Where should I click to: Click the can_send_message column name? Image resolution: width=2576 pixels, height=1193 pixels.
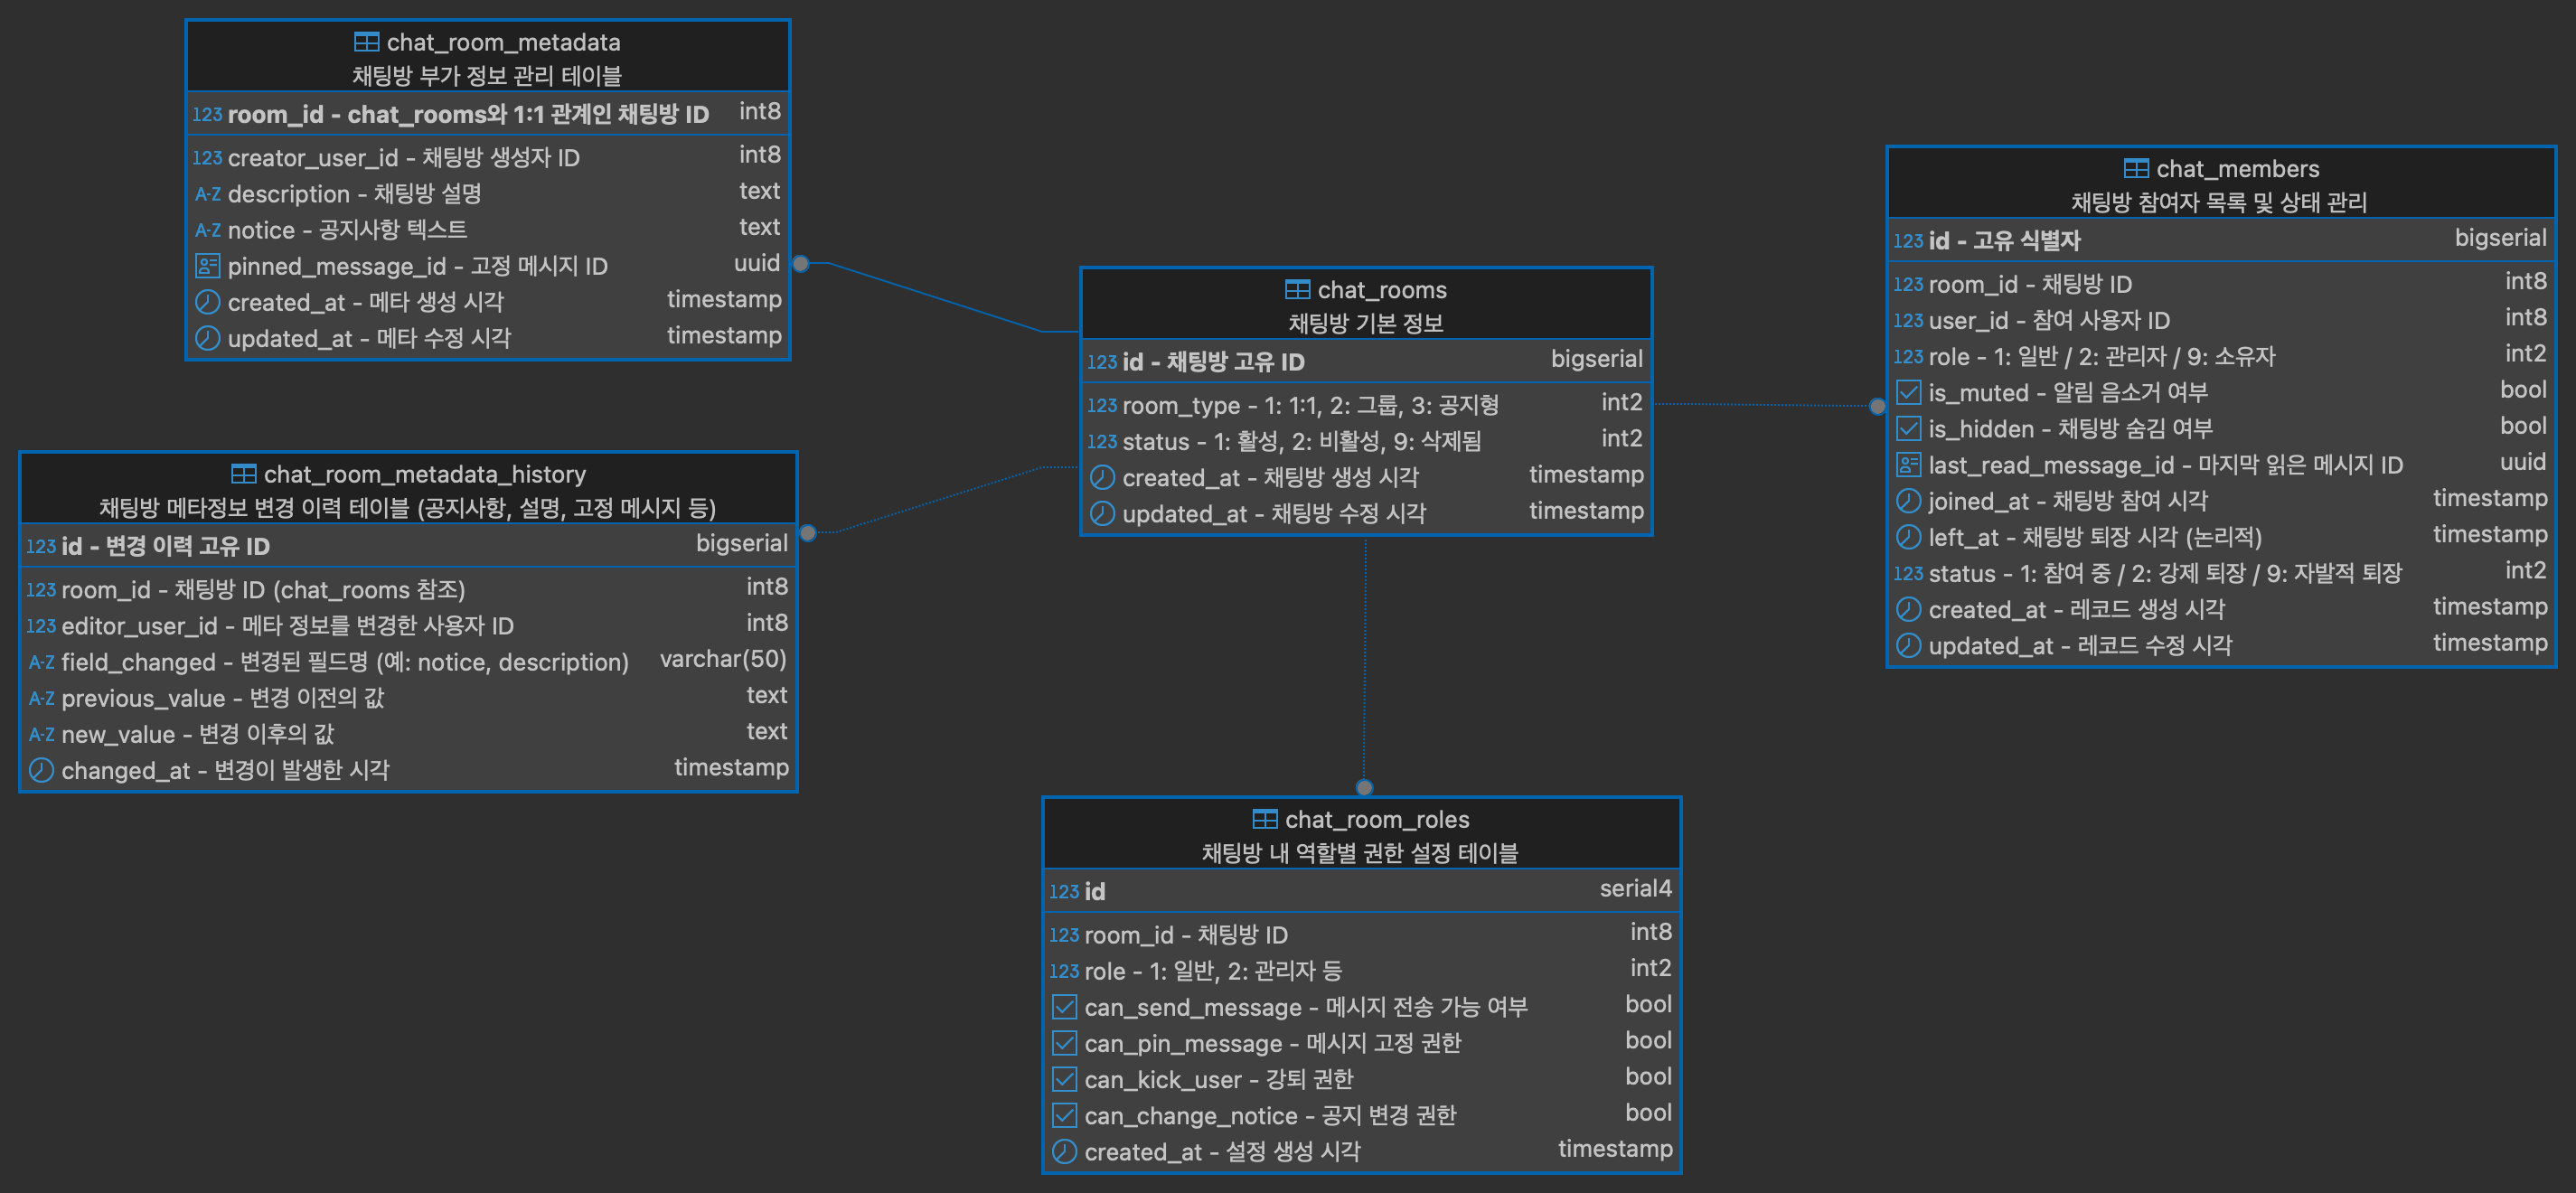1192,1007
